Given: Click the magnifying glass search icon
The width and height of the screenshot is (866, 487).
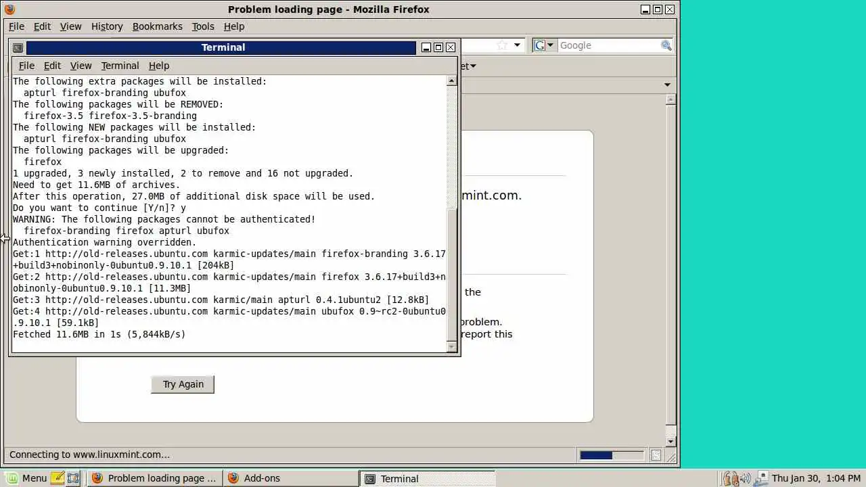Looking at the screenshot, I should (666, 45).
